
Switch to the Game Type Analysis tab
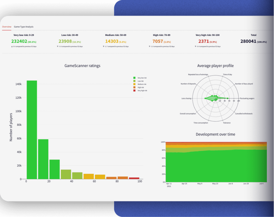[x=23, y=27]
